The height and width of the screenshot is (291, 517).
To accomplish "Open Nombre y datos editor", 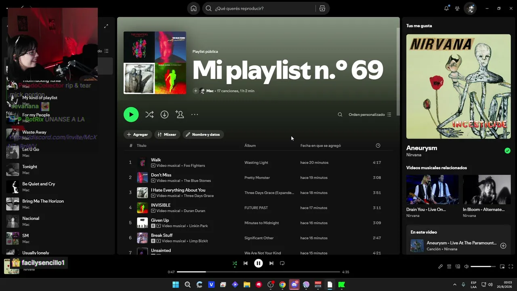I will click(203, 135).
